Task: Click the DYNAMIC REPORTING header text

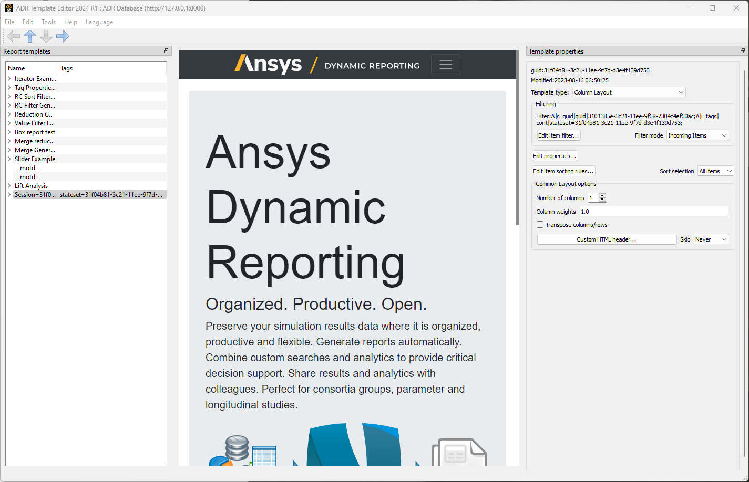Action: [x=372, y=66]
